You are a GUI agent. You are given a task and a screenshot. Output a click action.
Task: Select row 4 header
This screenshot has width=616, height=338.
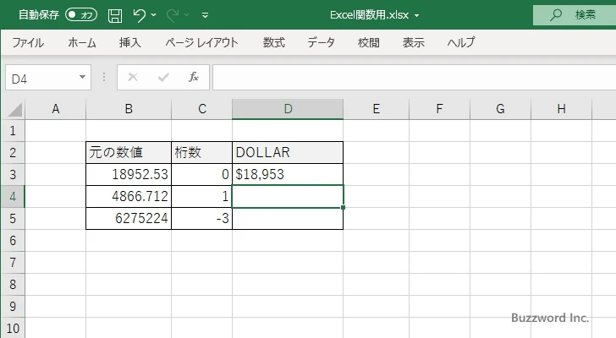coord(13,196)
